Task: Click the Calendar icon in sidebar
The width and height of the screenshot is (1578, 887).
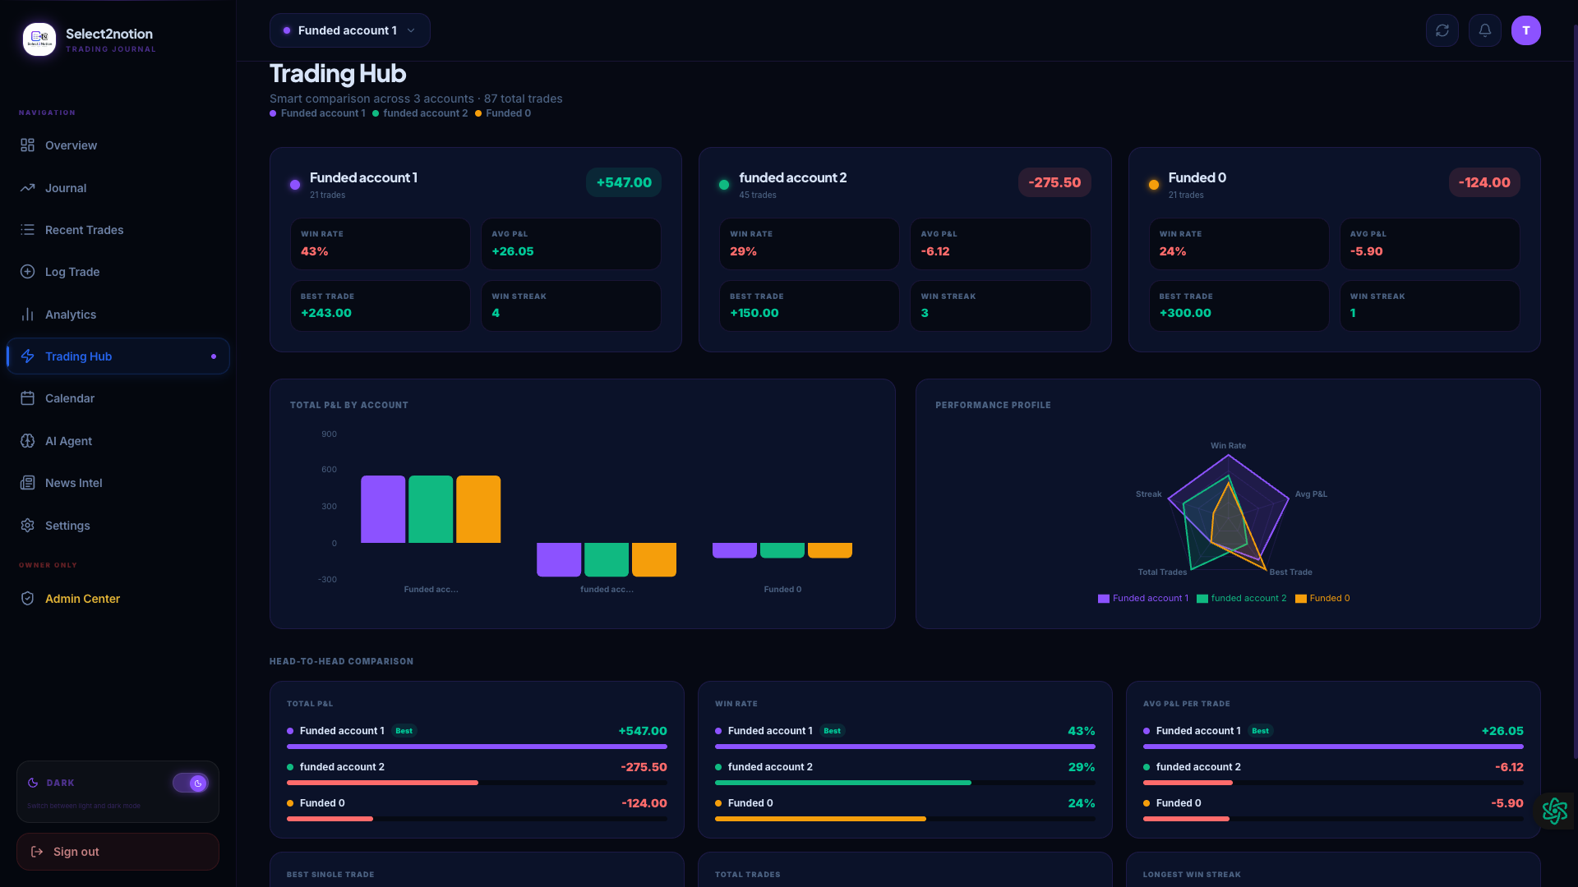Action: click(x=27, y=398)
